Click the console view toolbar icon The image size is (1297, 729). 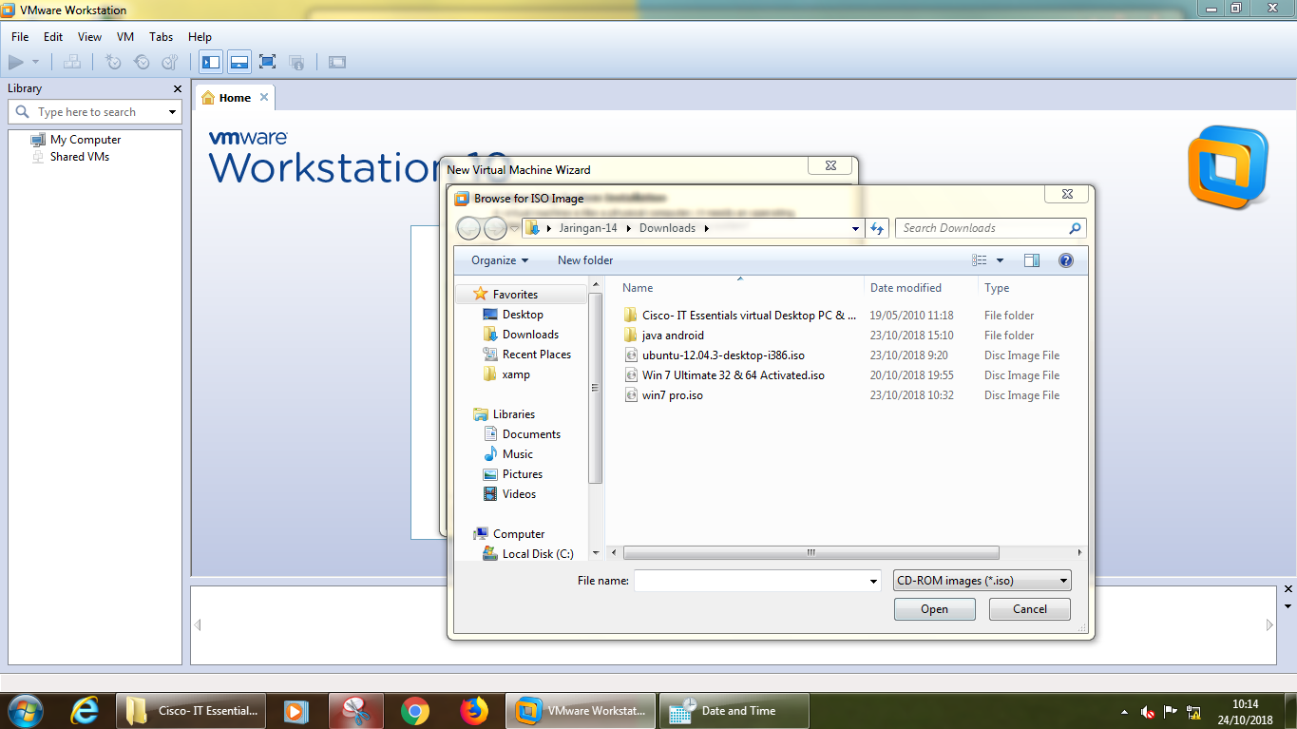pyautogui.click(x=337, y=63)
